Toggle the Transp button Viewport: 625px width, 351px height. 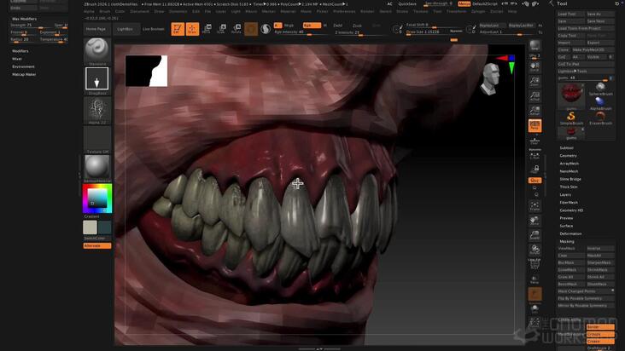click(x=534, y=279)
